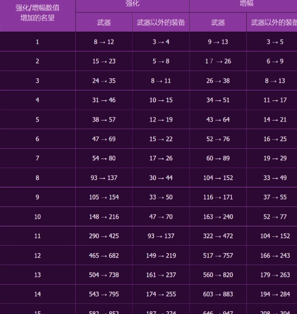
Task: Click the "15 → 22" cell
Action: tap(161, 139)
